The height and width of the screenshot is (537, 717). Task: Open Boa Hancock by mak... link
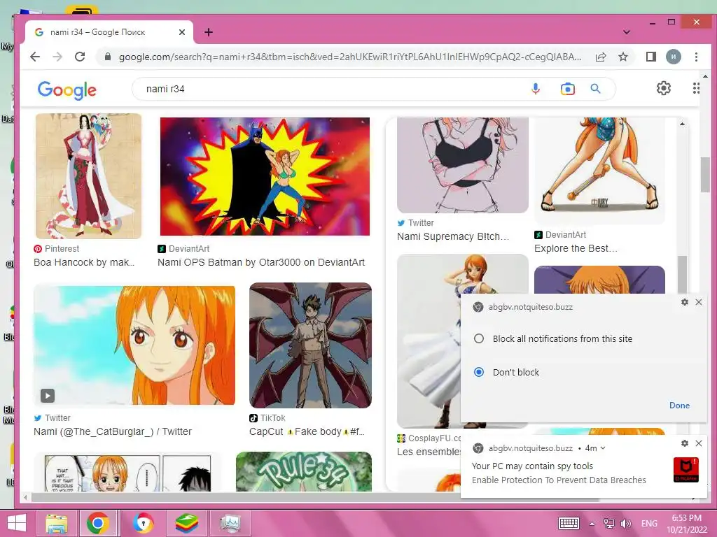point(84,263)
